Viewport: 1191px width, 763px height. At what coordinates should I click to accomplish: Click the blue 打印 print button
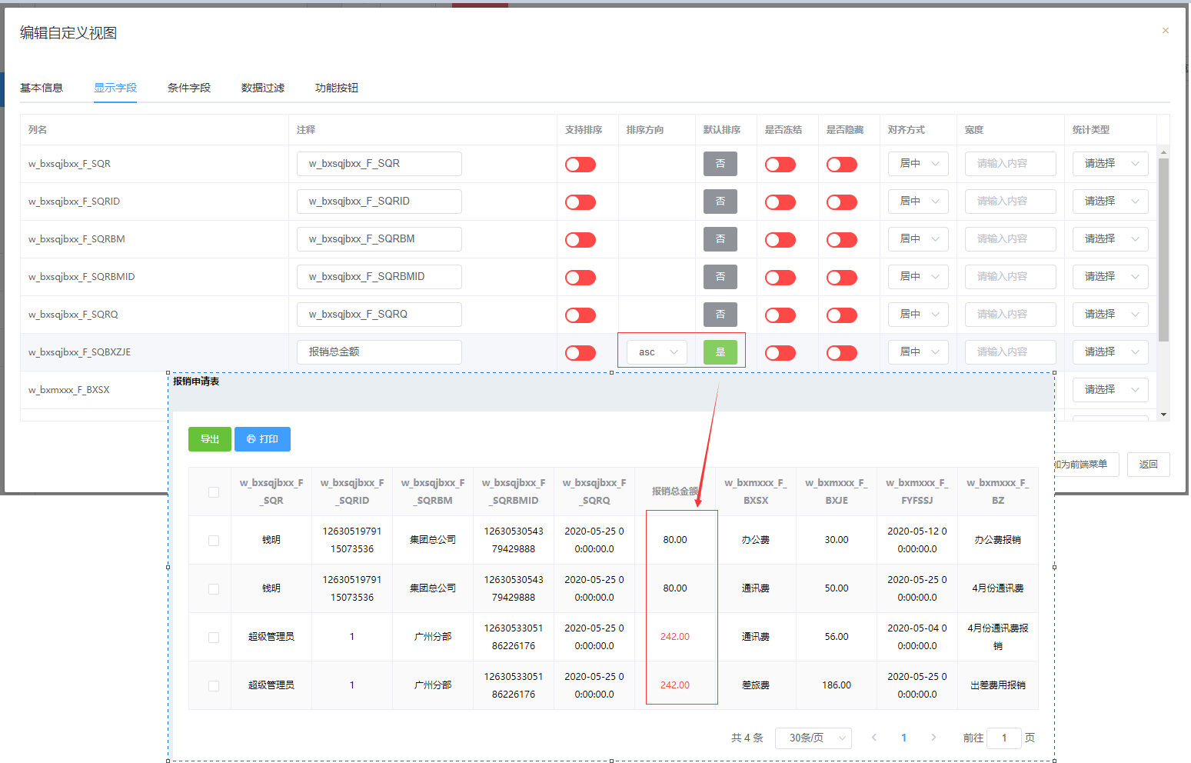pos(262,439)
